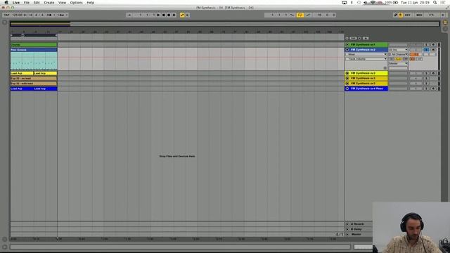This screenshot has height=253, width=450.
Task: Click the time signature field
Action: (39, 15)
